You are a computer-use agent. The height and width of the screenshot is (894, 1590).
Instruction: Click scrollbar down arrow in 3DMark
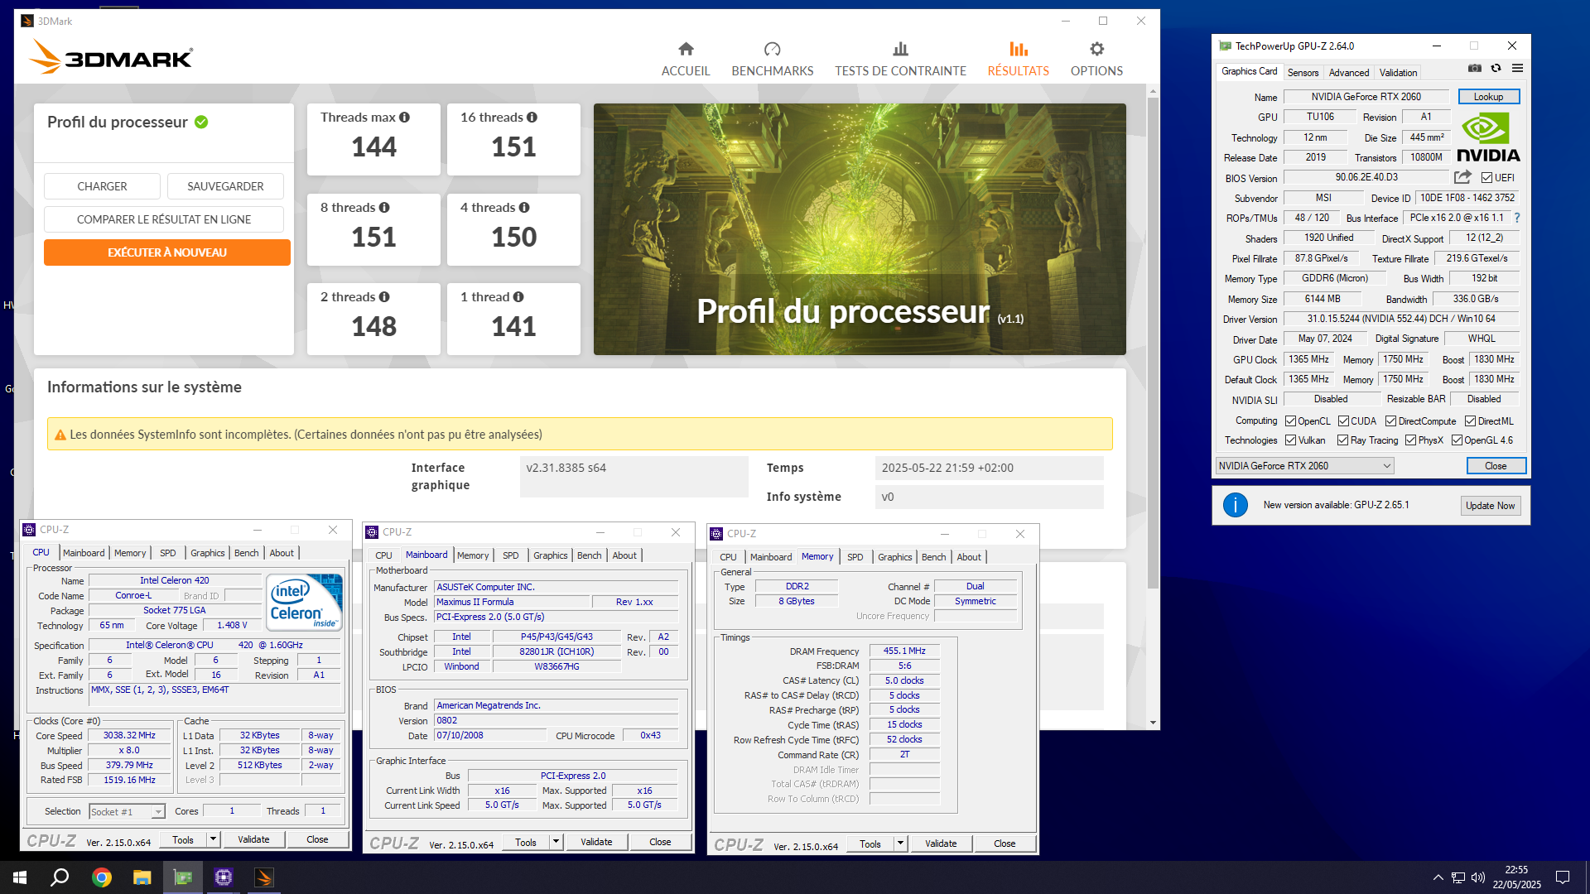click(1152, 723)
